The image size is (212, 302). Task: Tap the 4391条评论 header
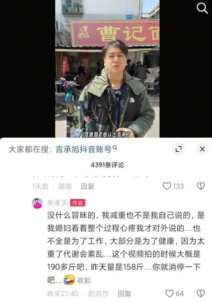(107, 165)
